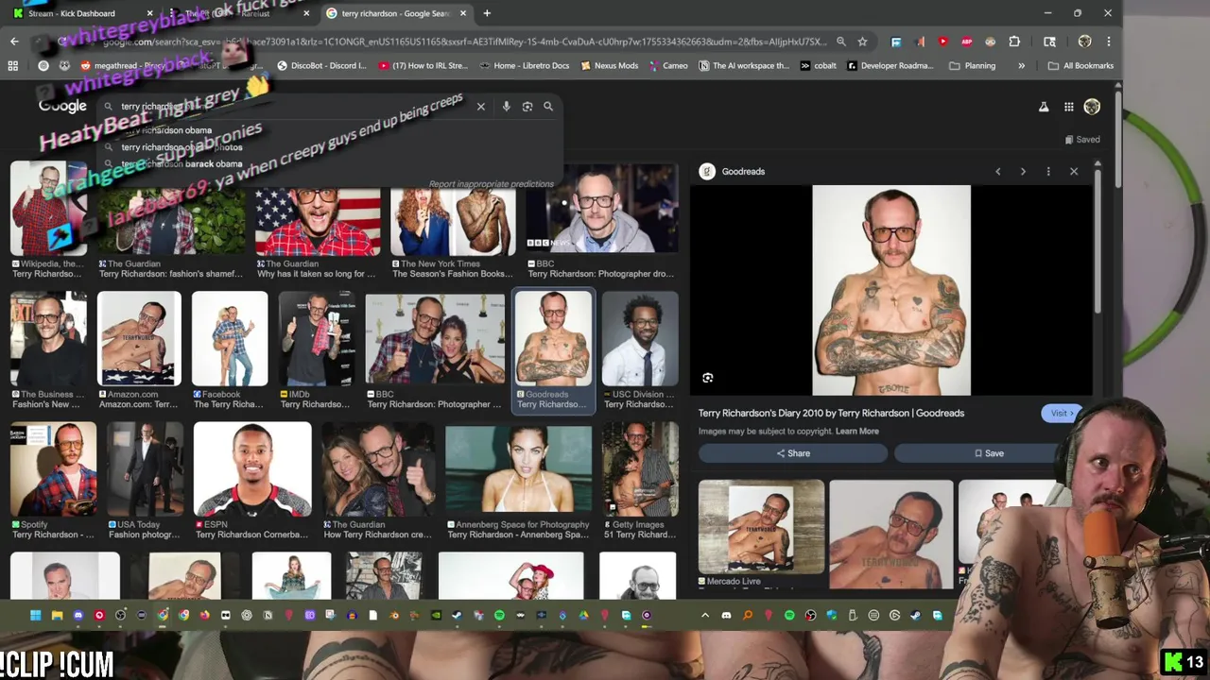Click the large Goodreads preview image

click(891, 290)
